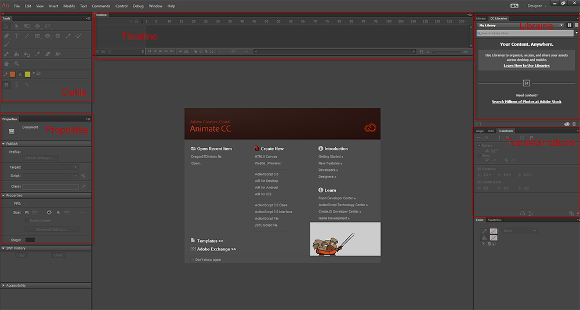Open the color type None dropdown
This screenshot has width=580, height=310.
coord(519,231)
